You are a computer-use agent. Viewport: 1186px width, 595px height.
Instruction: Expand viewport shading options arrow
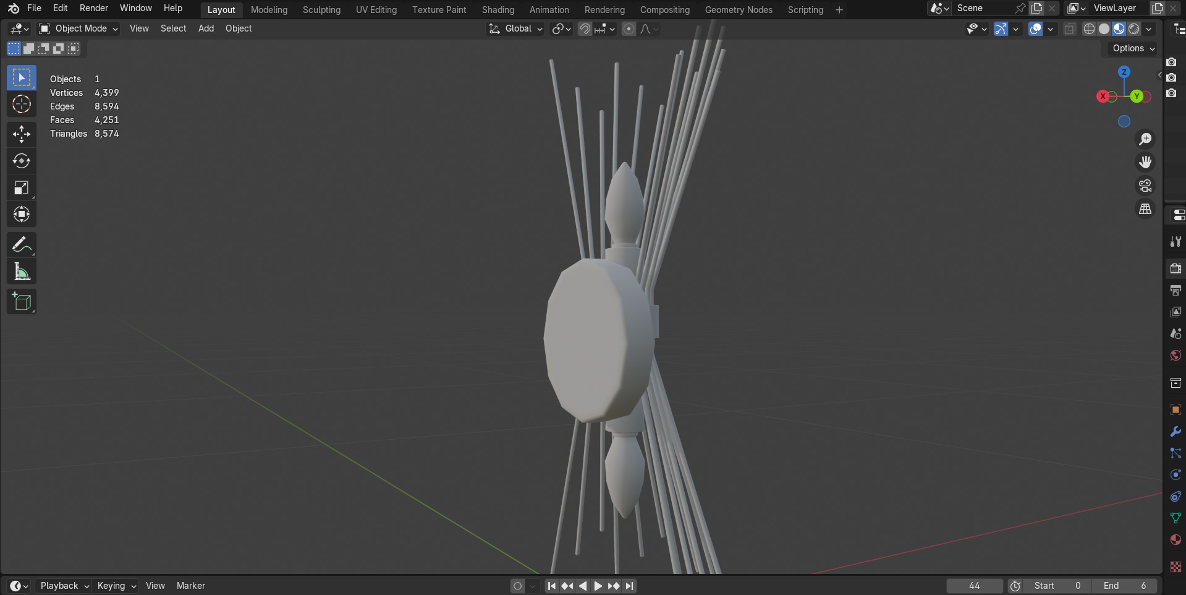tap(1149, 29)
